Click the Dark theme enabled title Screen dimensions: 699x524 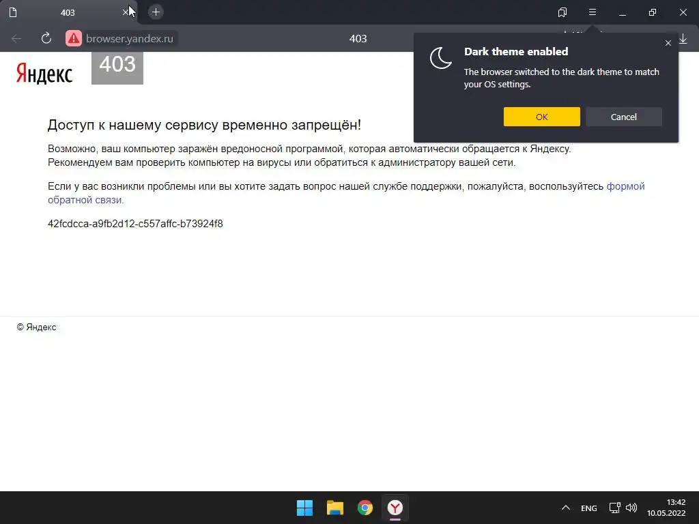click(x=516, y=52)
